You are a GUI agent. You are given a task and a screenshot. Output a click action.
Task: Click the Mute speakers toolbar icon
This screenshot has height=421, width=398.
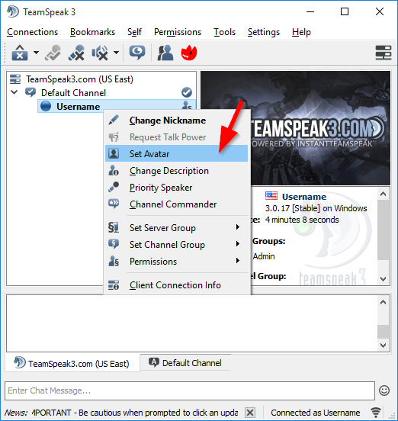[100, 53]
